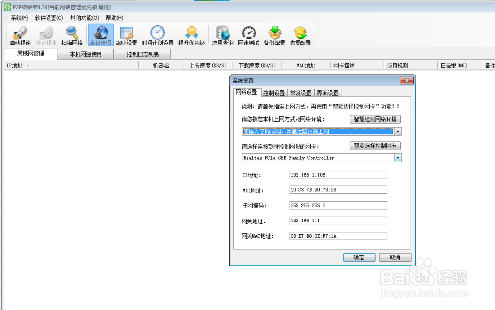Open 高级选项 from the toolbar
Screen dimensions: 495x310
coord(100,35)
